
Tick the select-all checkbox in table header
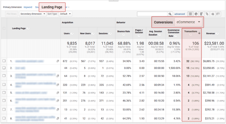tap(4, 28)
